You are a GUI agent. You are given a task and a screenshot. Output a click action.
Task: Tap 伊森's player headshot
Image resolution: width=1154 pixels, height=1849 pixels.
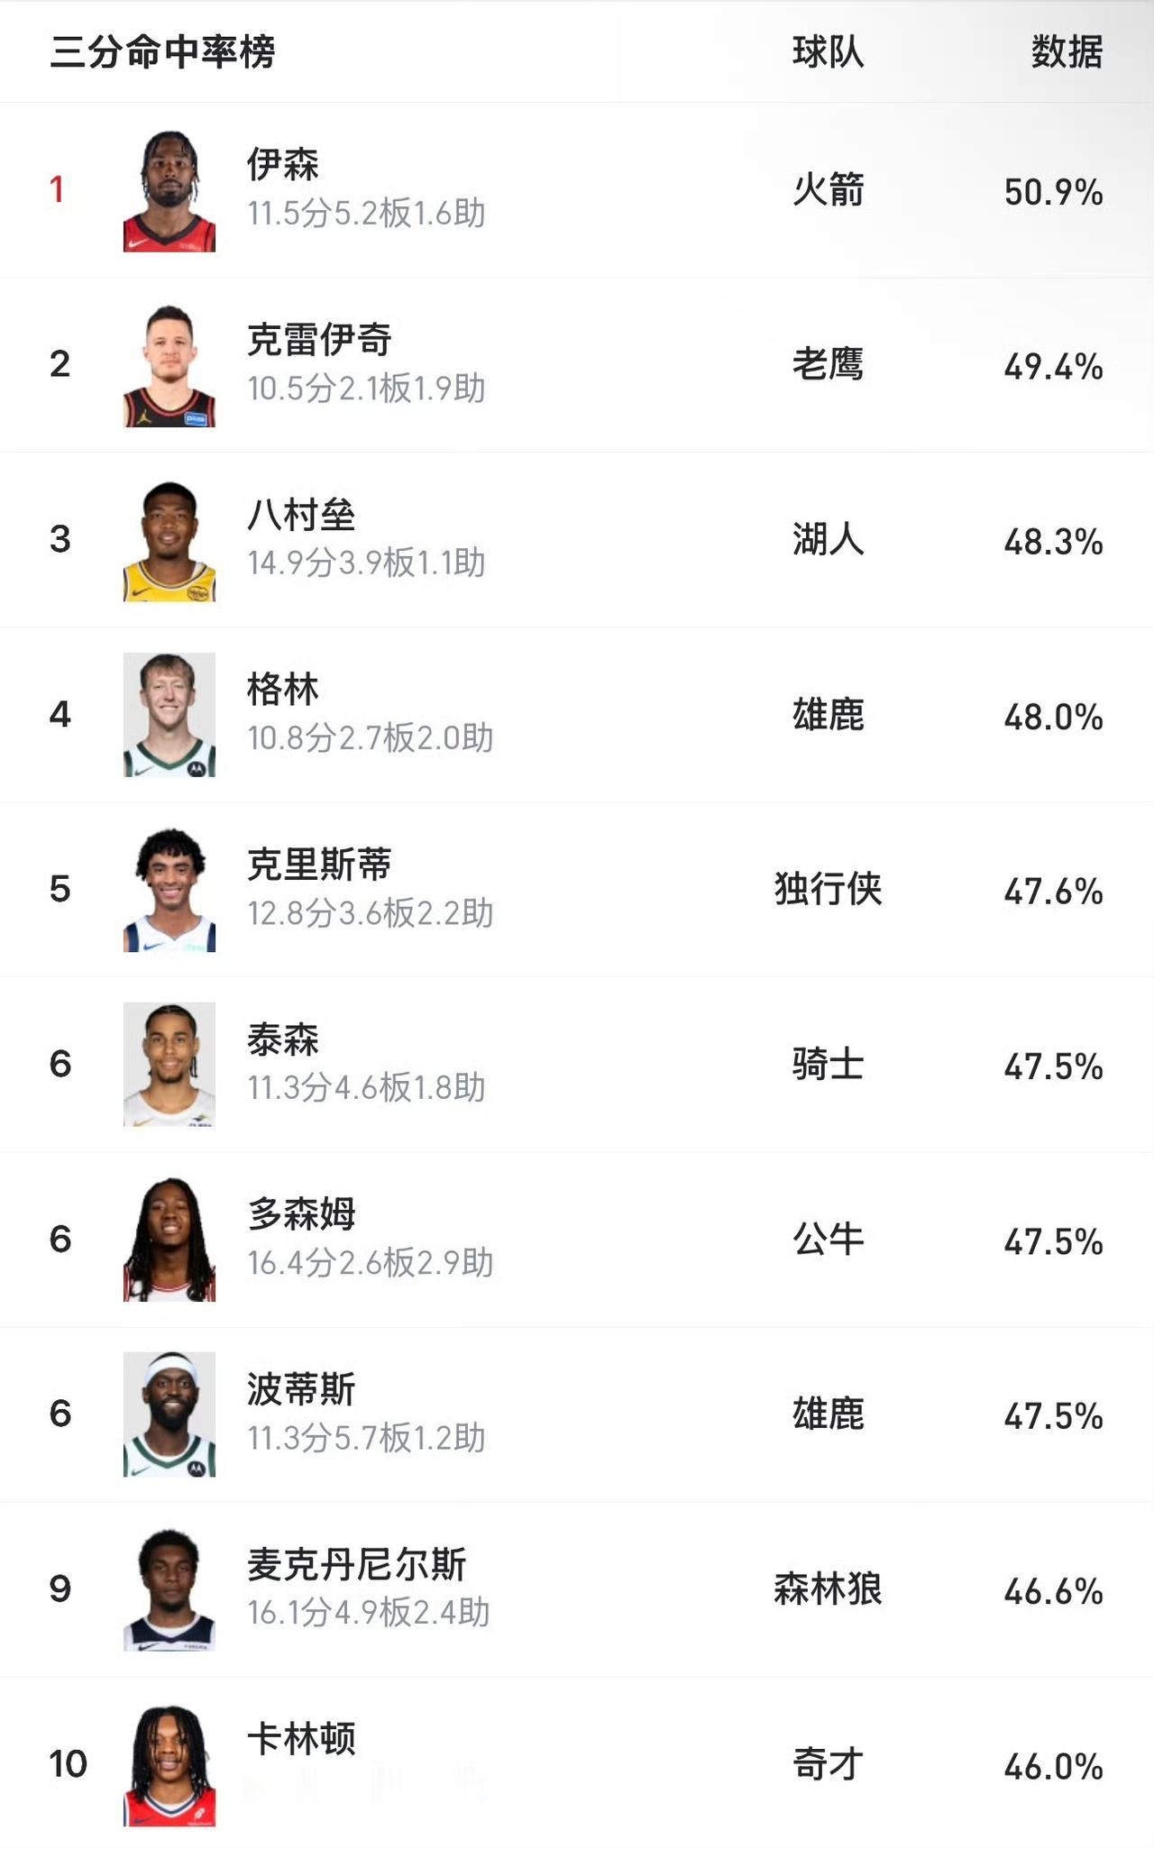tap(169, 190)
